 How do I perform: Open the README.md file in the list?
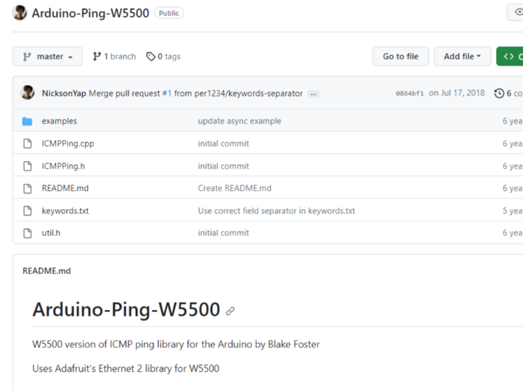tap(65, 188)
